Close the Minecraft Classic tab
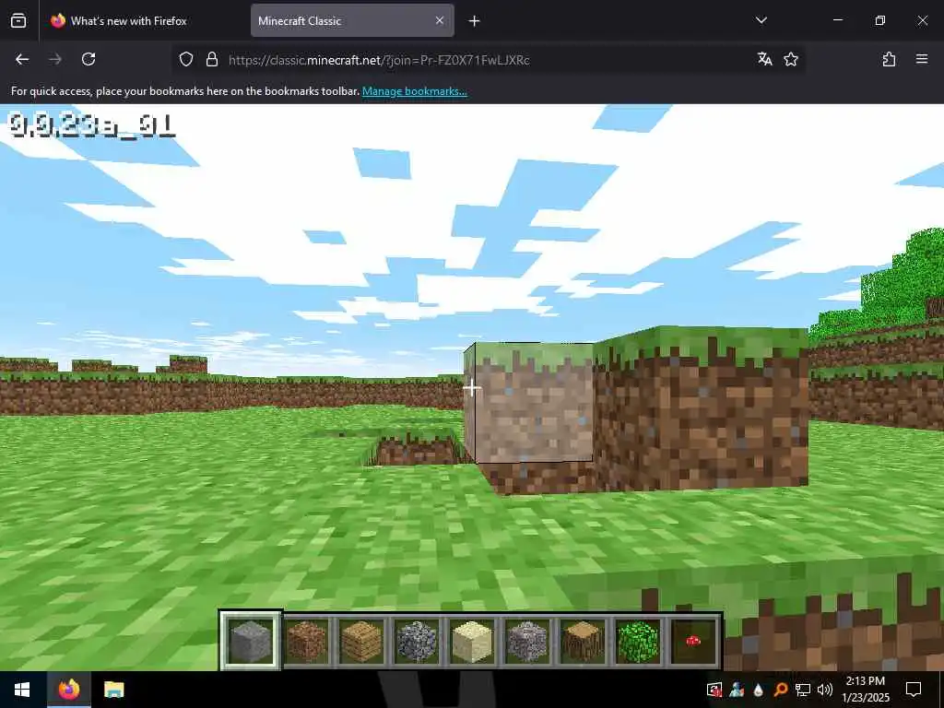 pyautogui.click(x=440, y=20)
